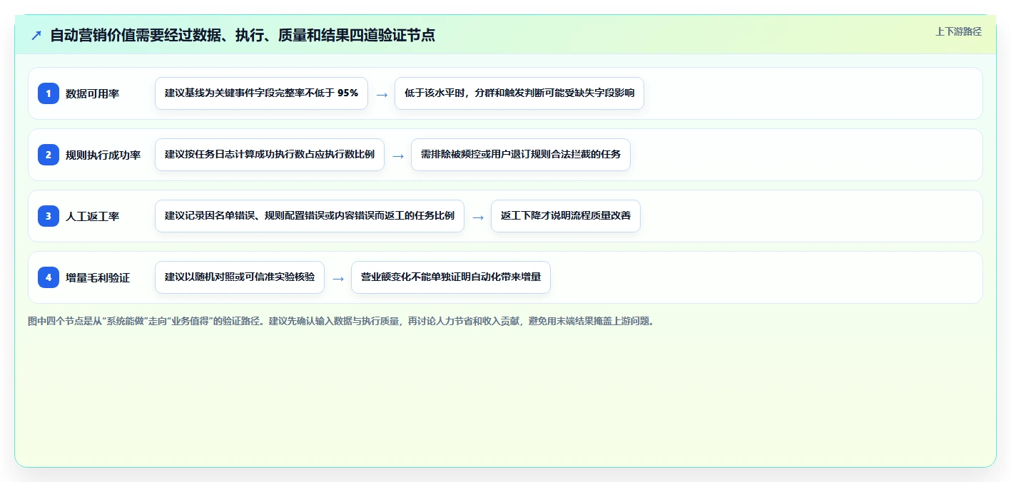1011x482 pixels.
Task: Select the number 4 badge for 增量毛利验证
Action: [x=49, y=277]
